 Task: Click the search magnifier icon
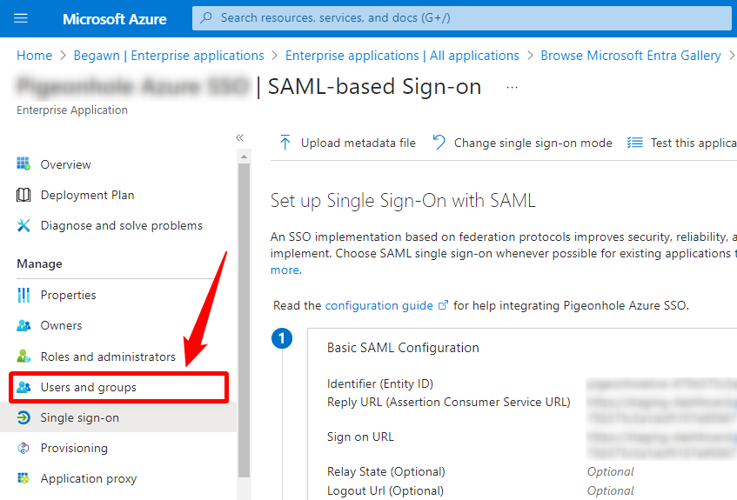[x=206, y=18]
